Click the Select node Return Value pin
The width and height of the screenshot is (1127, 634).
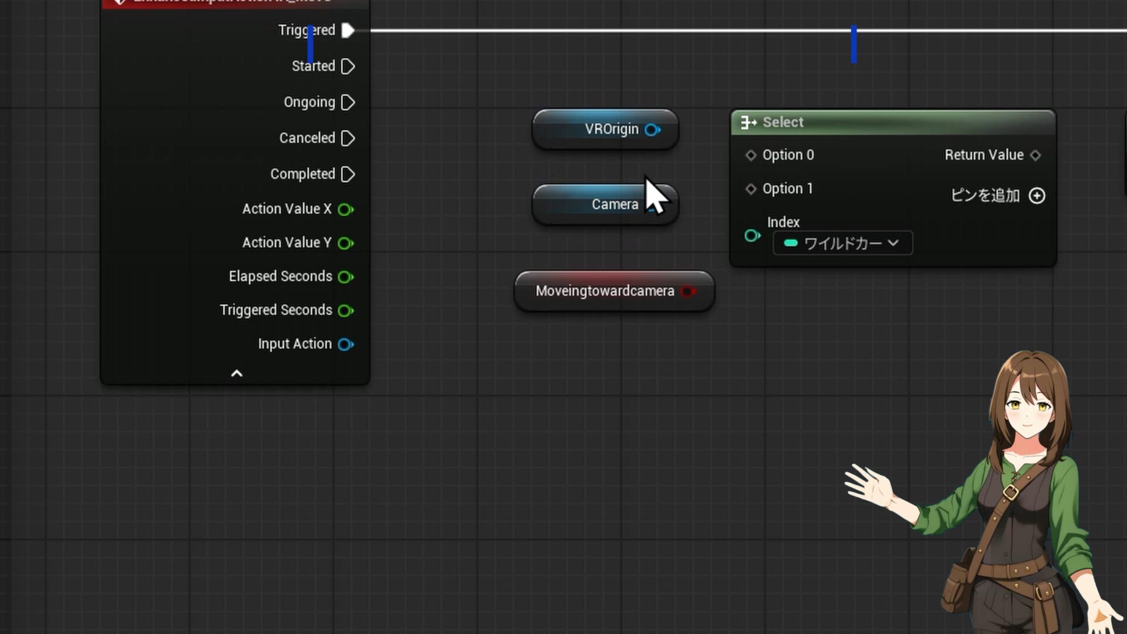[1035, 155]
